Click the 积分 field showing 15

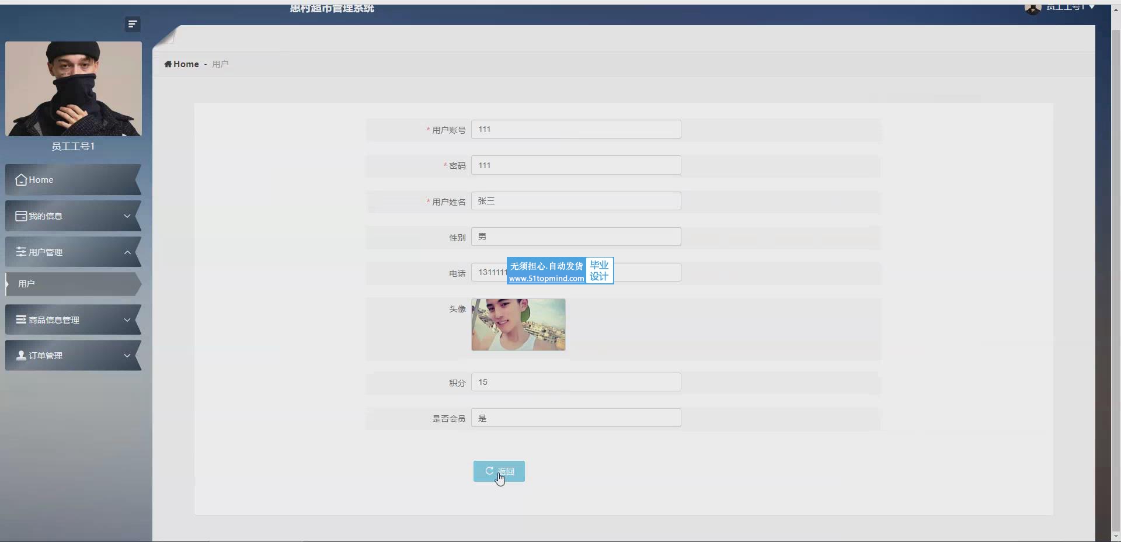click(x=576, y=382)
